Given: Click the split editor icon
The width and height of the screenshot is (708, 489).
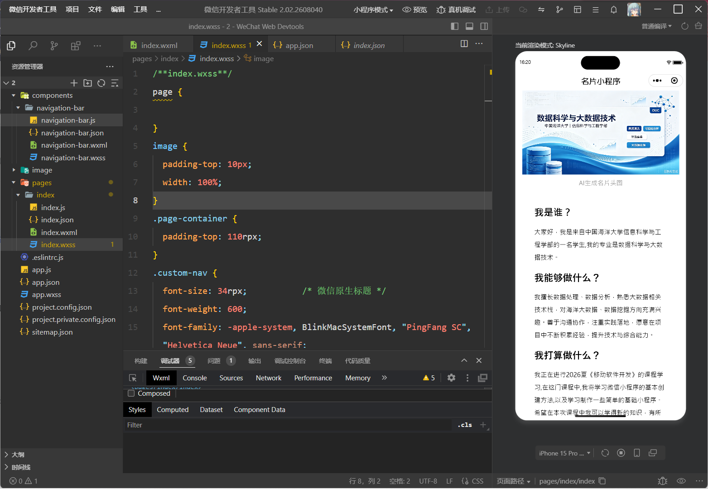Looking at the screenshot, I should coord(464,44).
